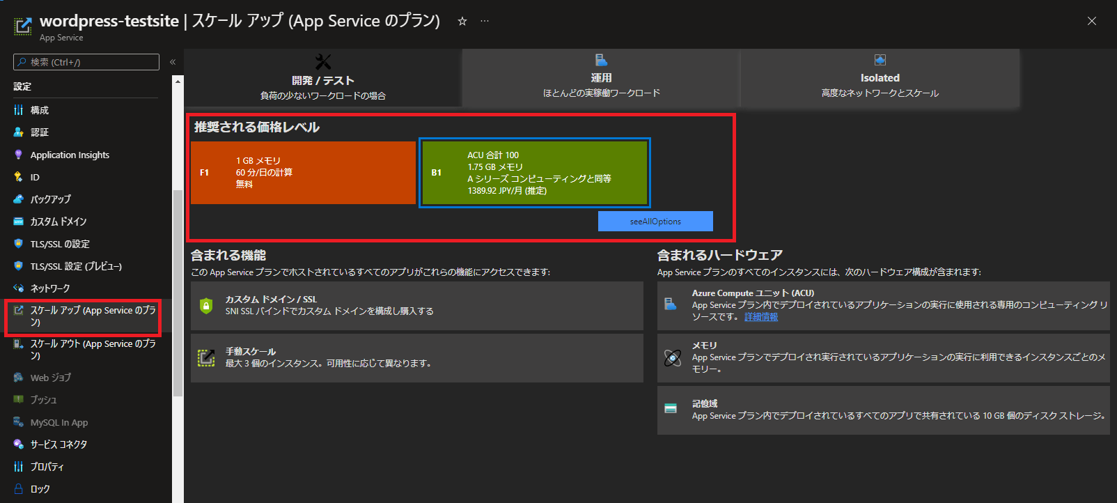Click the 記憶域 hardware card
The height and width of the screenshot is (503, 1117).
pyautogui.click(x=884, y=410)
